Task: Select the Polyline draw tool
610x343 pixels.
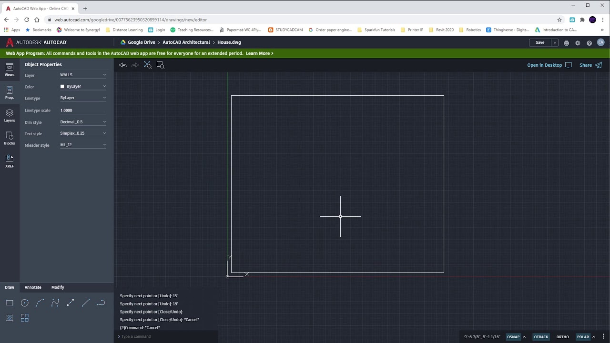Action: click(x=101, y=303)
